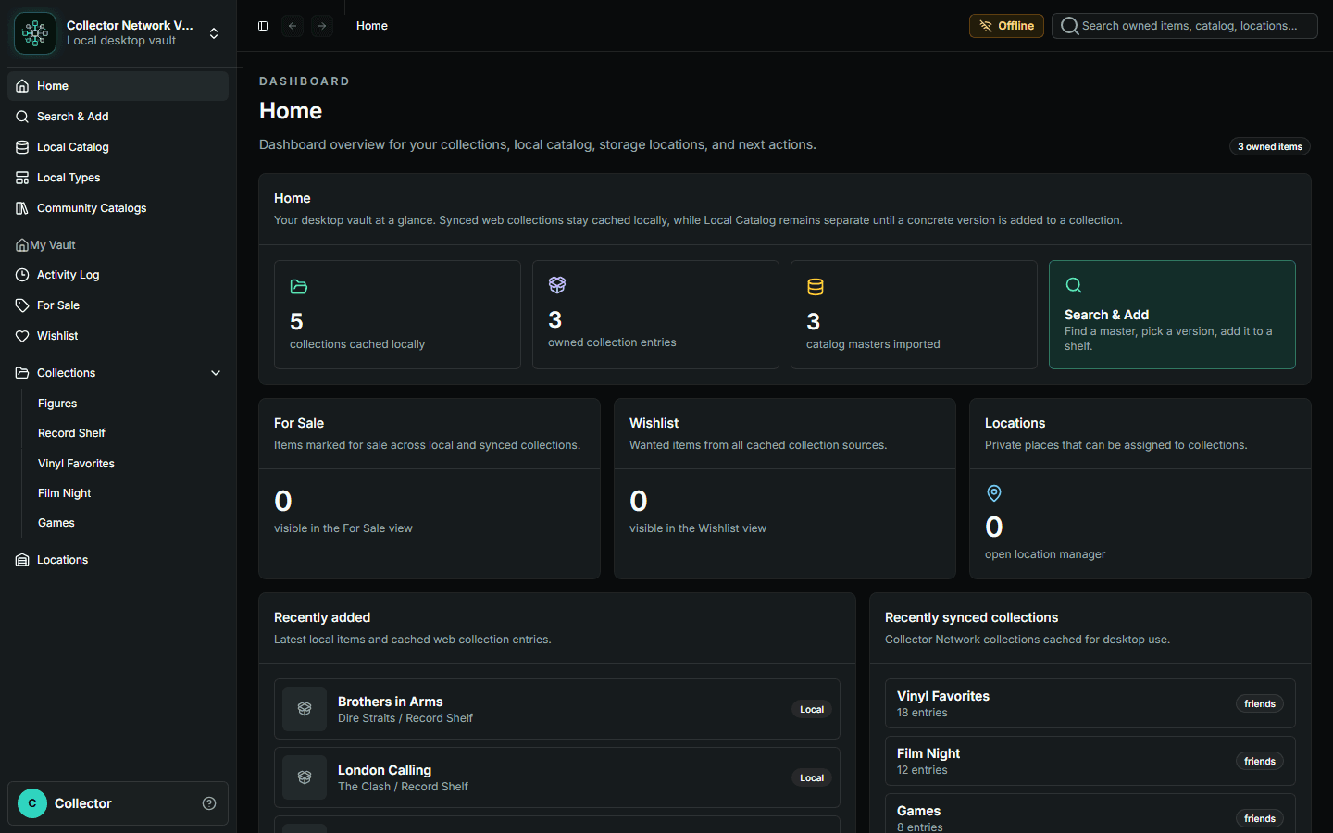Click the Collector Network vault logo icon

pos(35,33)
